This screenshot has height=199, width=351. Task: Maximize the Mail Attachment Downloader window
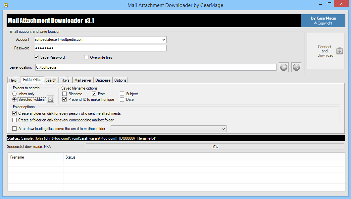(x=329, y=4)
